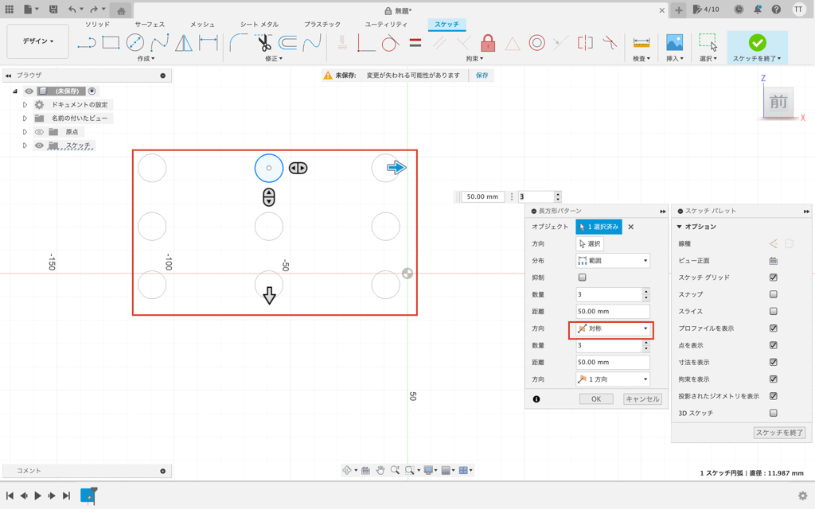Switch to the ユーティリティ tab
Screen dimensions: 815x509
[x=386, y=25]
